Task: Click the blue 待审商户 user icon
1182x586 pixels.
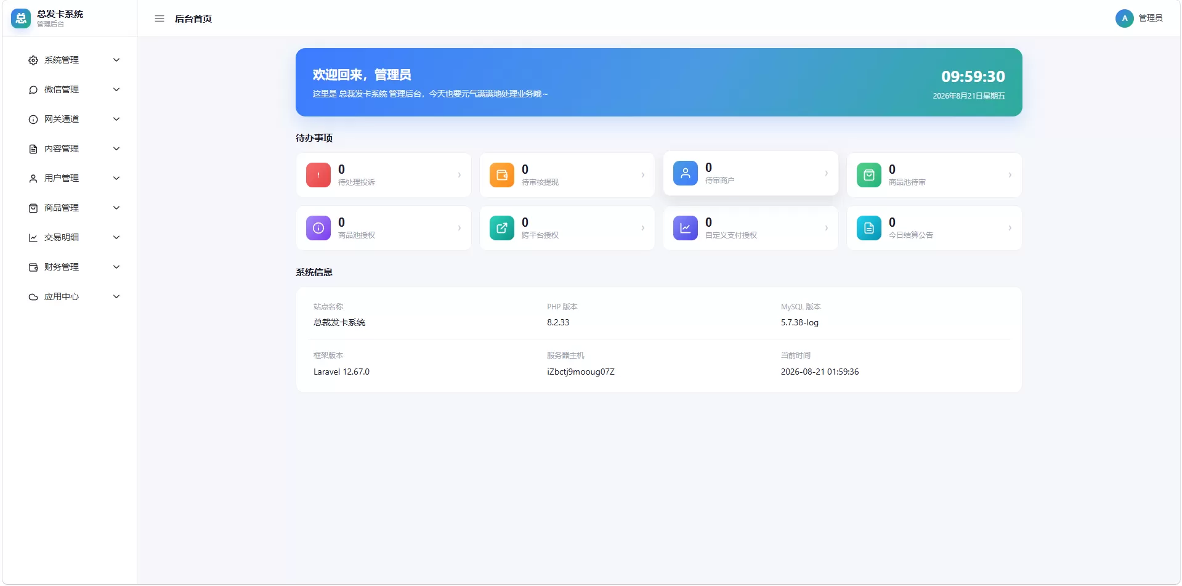Action: (x=686, y=173)
